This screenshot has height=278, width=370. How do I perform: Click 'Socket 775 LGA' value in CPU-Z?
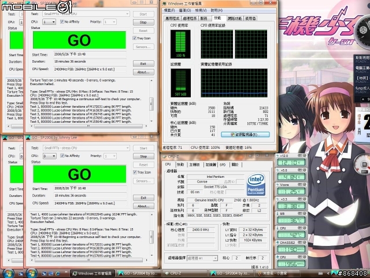[215, 186]
